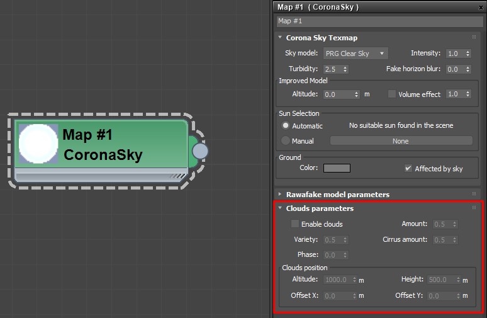Open the Ground color swatch

337,168
